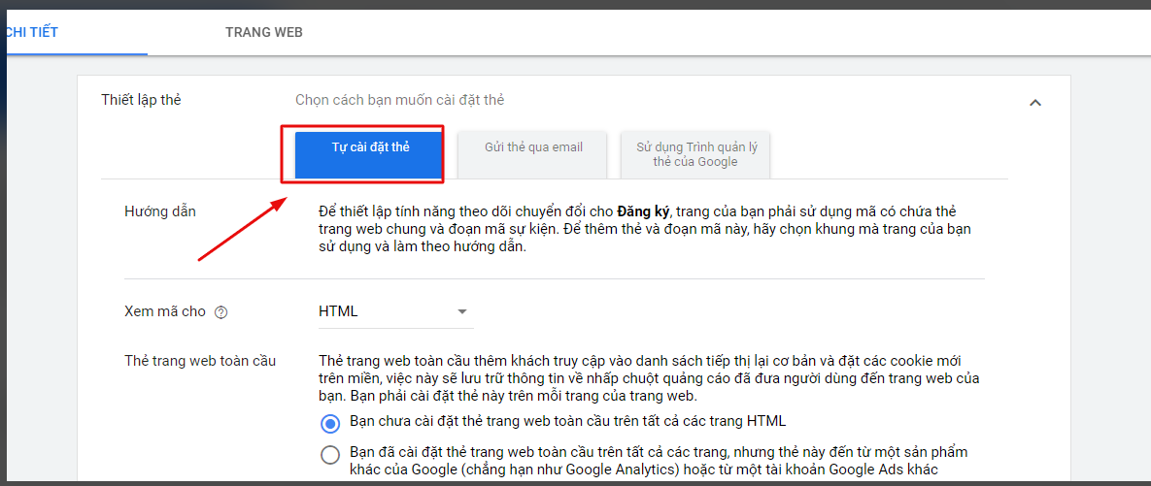Click the Thiết lập thẻ heading
This screenshot has width=1151, height=486.
141,100
